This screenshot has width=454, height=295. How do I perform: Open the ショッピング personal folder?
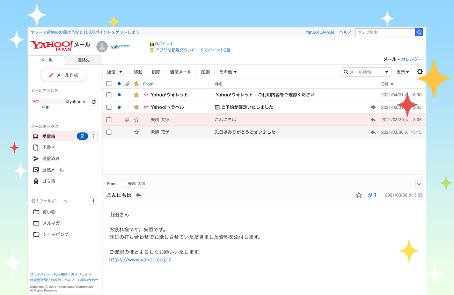pyautogui.click(x=51, y=234)
